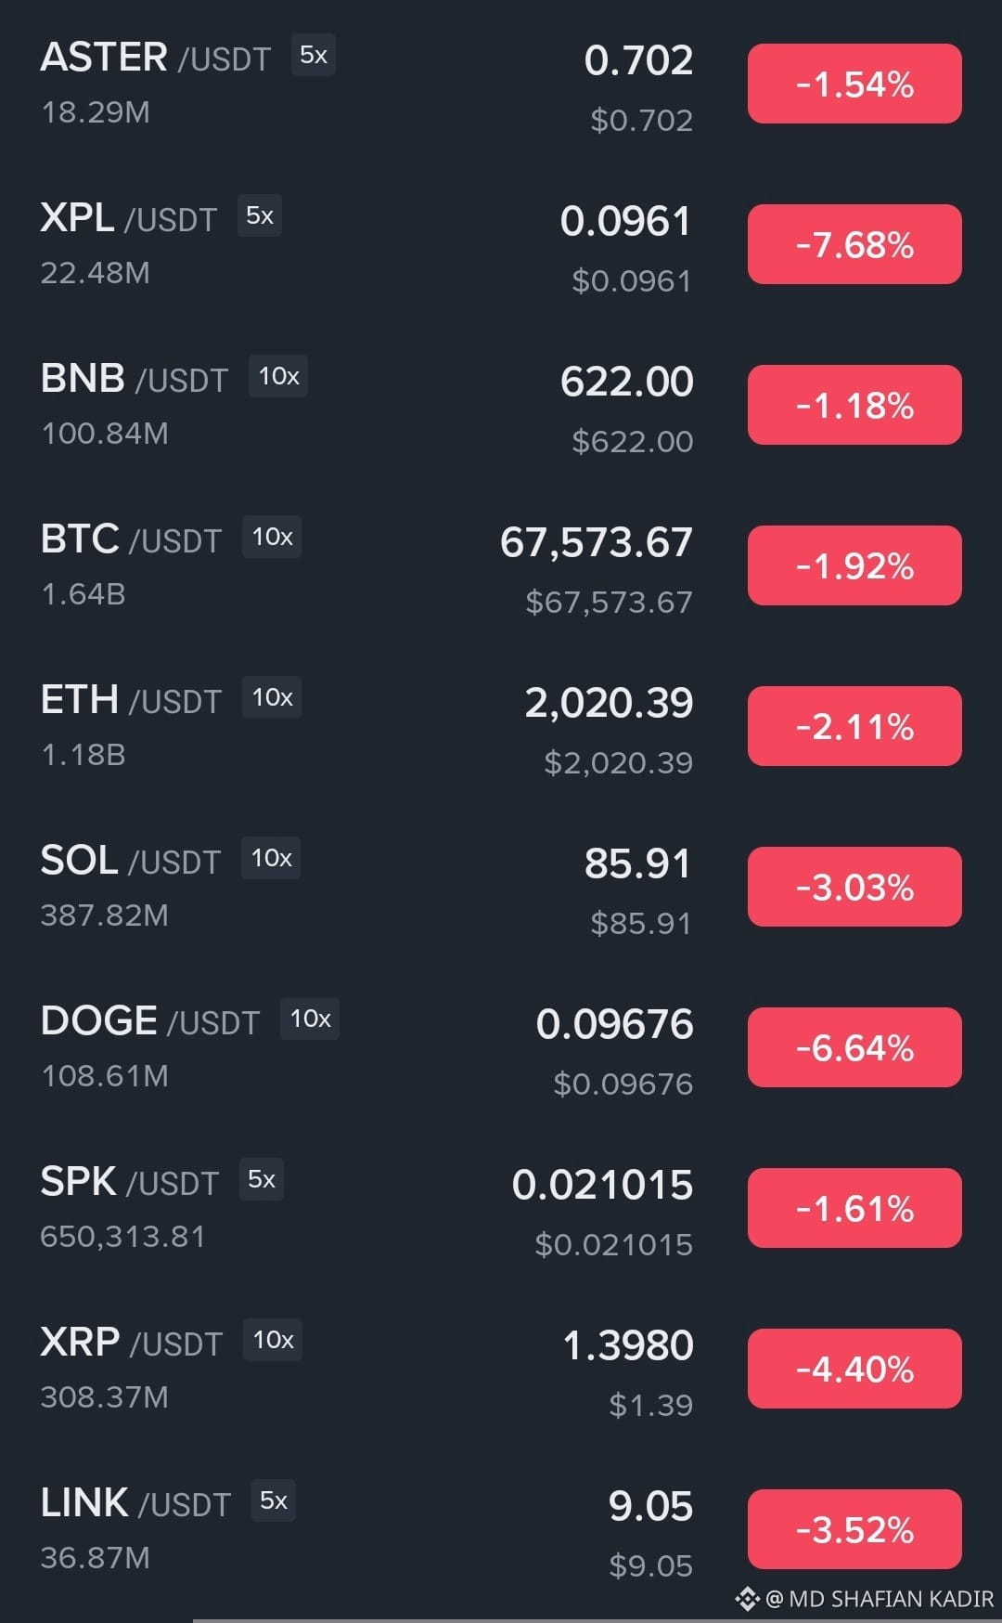The image size is (1002, 1623).
Task: Select the 10x badge beside BNB
Action: click(278, 377)
